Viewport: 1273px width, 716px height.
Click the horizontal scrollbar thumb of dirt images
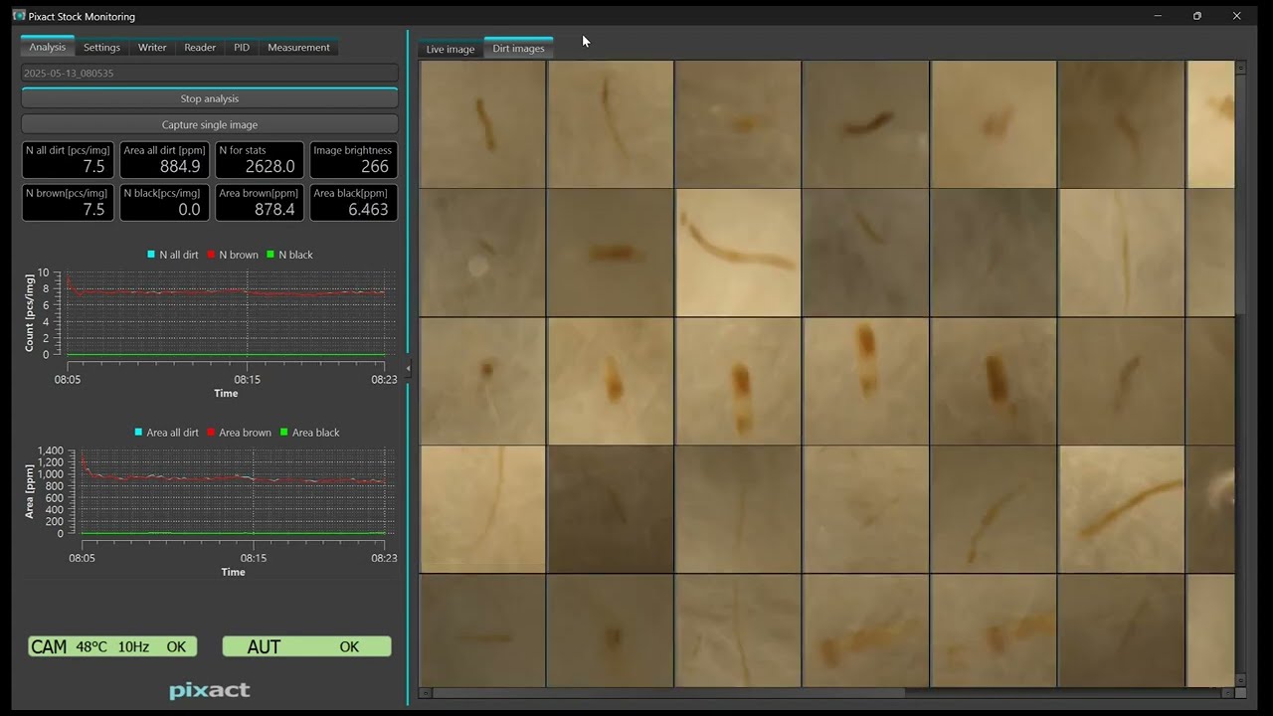click(x=668, y=692)
